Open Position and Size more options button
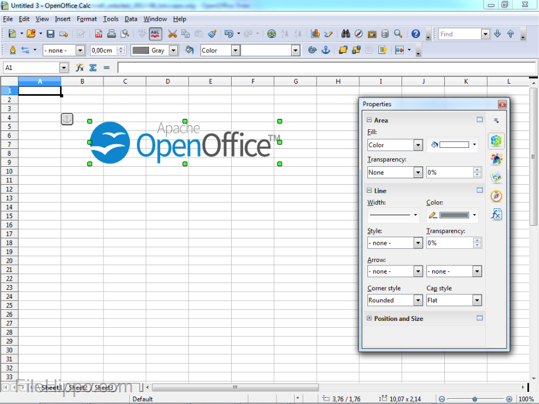Viewport: 539px width, 404px height. tap(479, 318)
